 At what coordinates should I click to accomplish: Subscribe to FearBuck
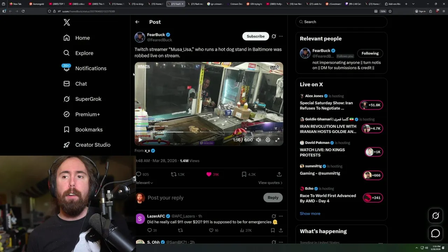point(255,36)
